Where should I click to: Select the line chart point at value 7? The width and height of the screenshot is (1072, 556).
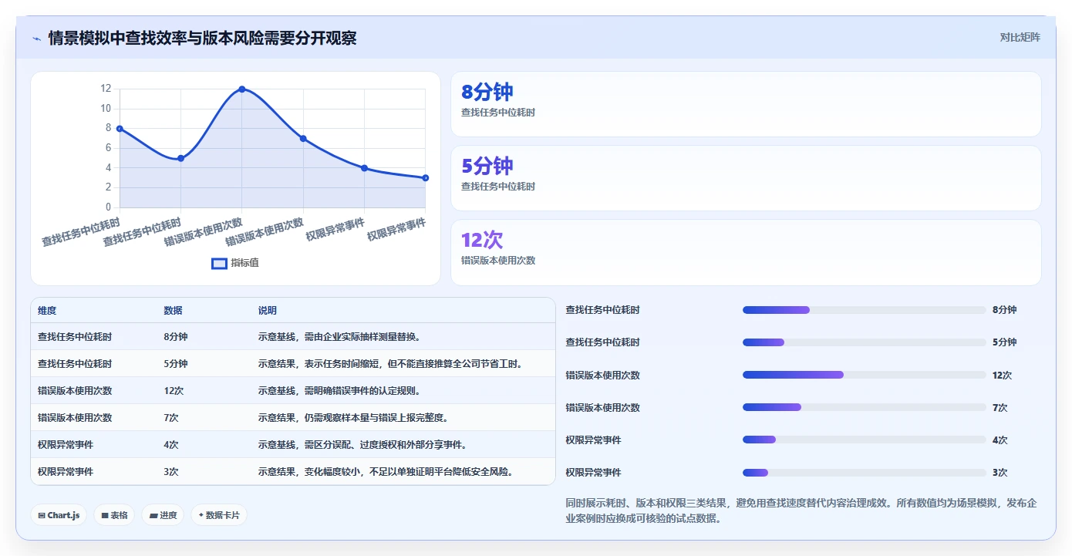[303, 139]
